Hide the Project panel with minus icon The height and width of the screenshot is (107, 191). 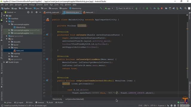(x=40, y=12)
